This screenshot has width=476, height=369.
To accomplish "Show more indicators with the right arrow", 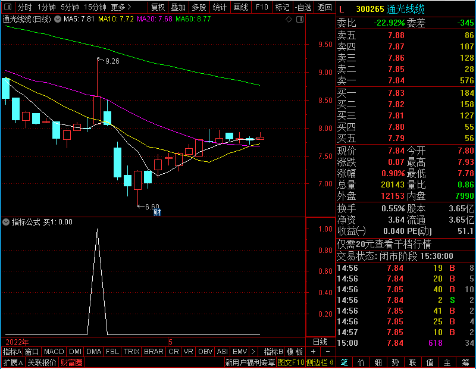I will point(253,352).
